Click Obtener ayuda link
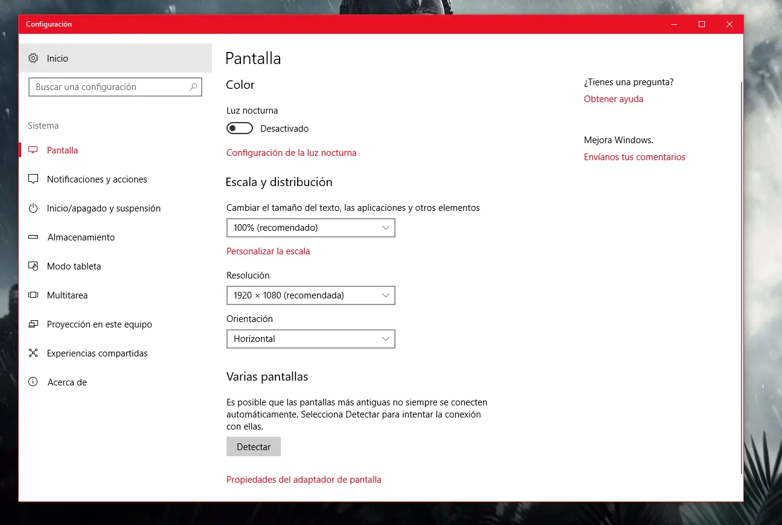The image size is (782, 525). [x=614, y=99]
